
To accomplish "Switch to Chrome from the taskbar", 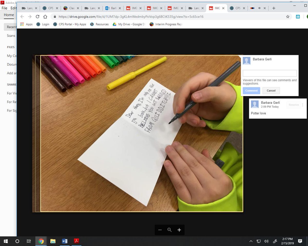I will tap(41, 241).
